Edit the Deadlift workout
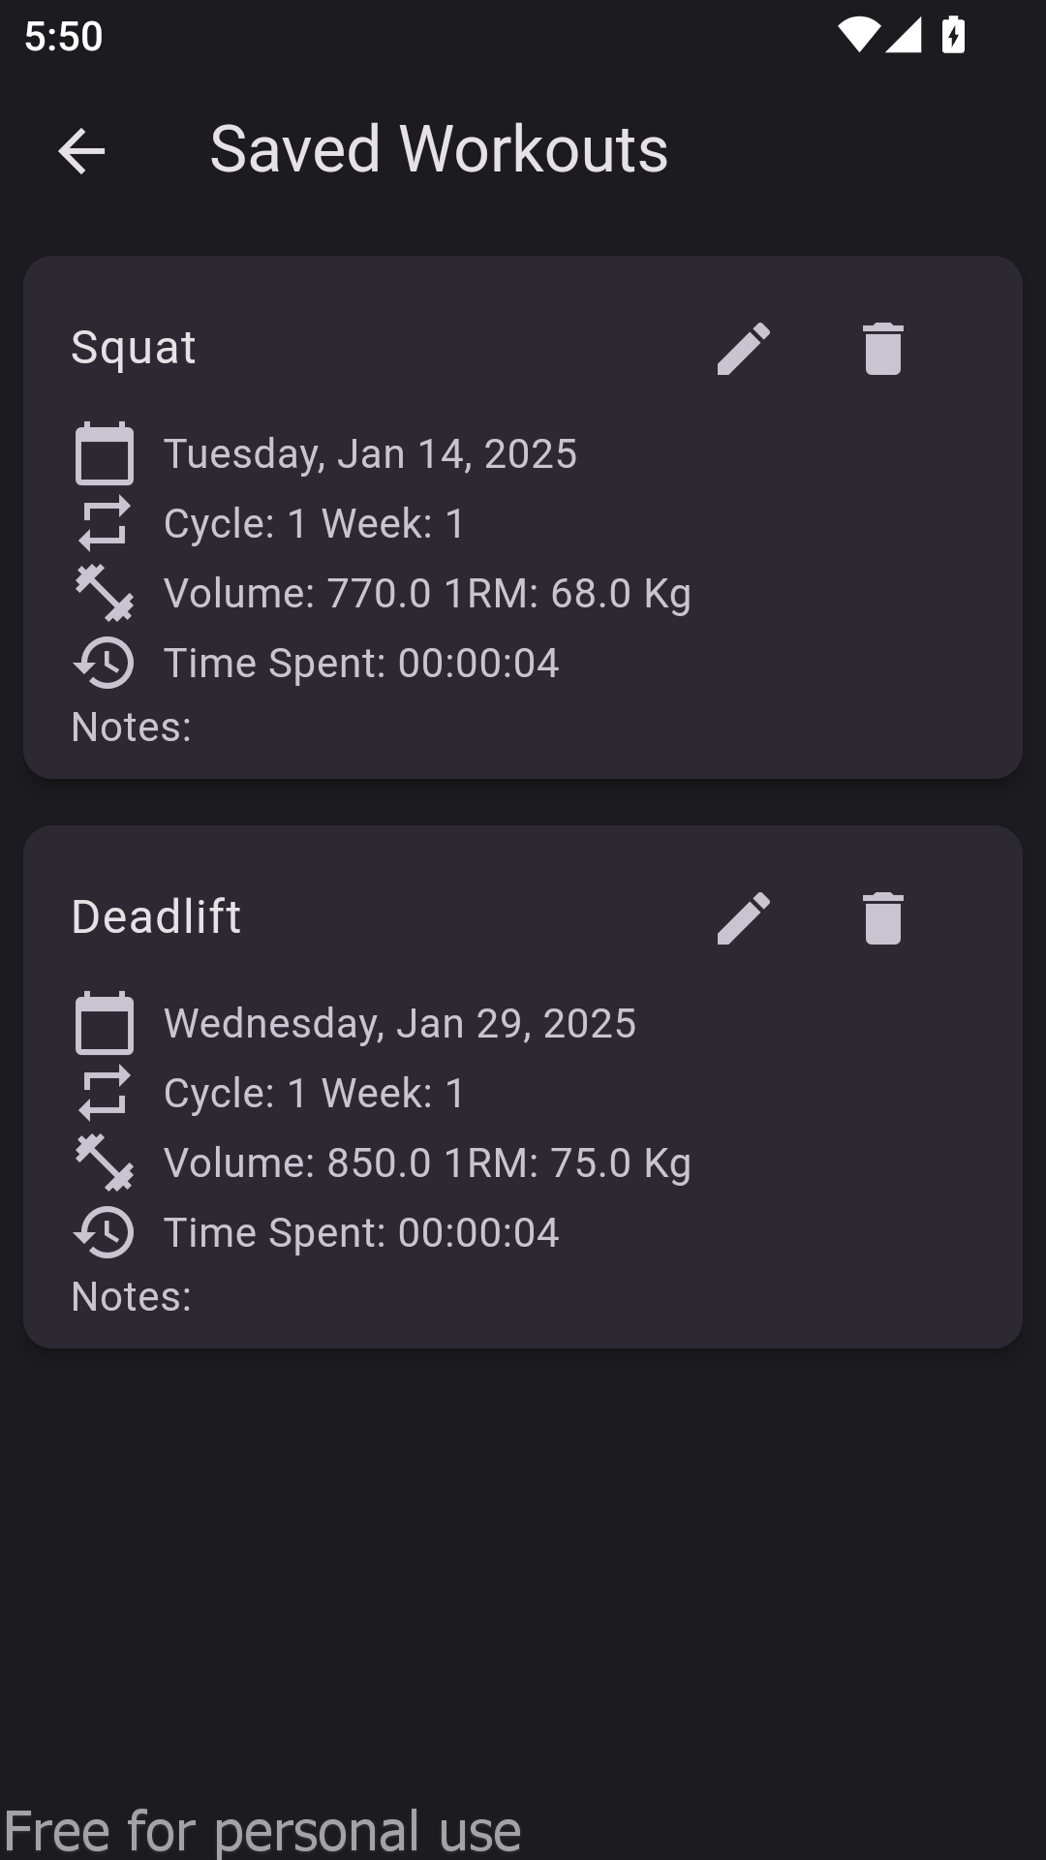The image size is (1046, 1860). pos(743,917)
